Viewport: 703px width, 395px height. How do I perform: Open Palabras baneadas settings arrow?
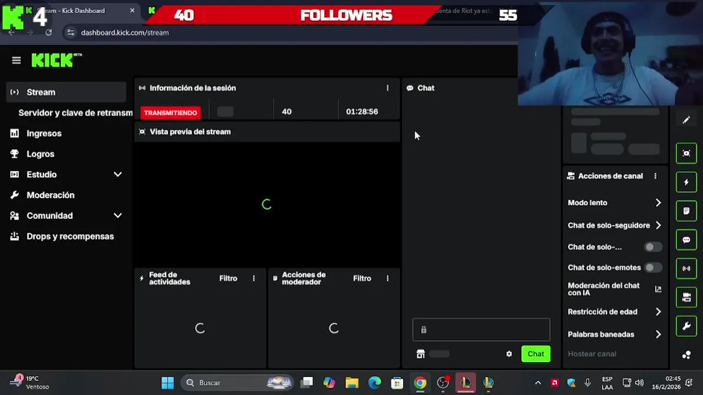click(658, 334)
